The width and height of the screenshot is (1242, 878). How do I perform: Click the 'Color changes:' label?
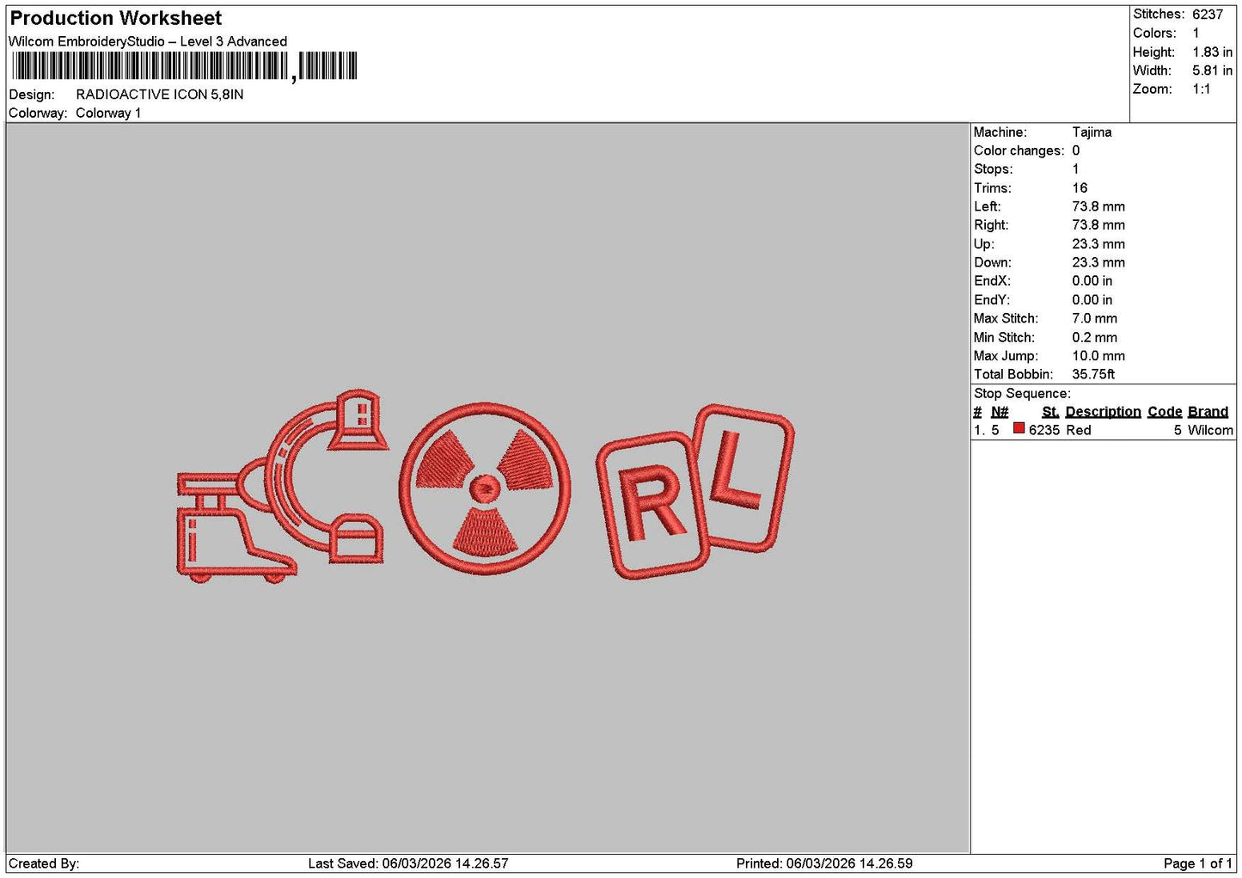pyautogui.click(x=1019, y=150)
